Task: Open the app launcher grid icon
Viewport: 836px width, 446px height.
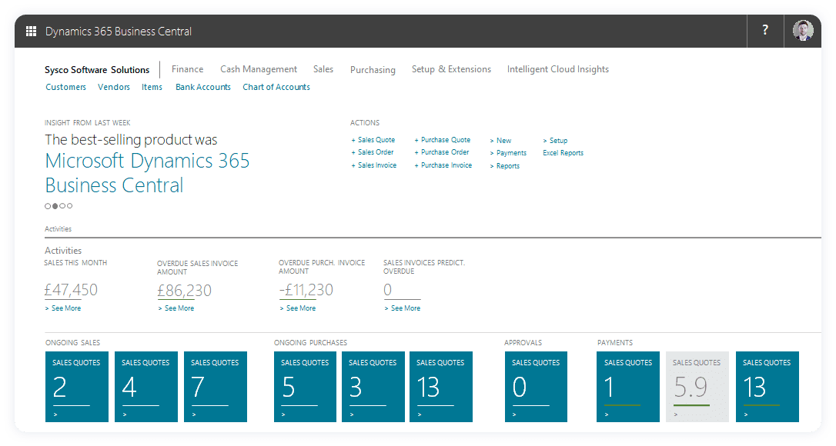Action: (x=31, y=31)
